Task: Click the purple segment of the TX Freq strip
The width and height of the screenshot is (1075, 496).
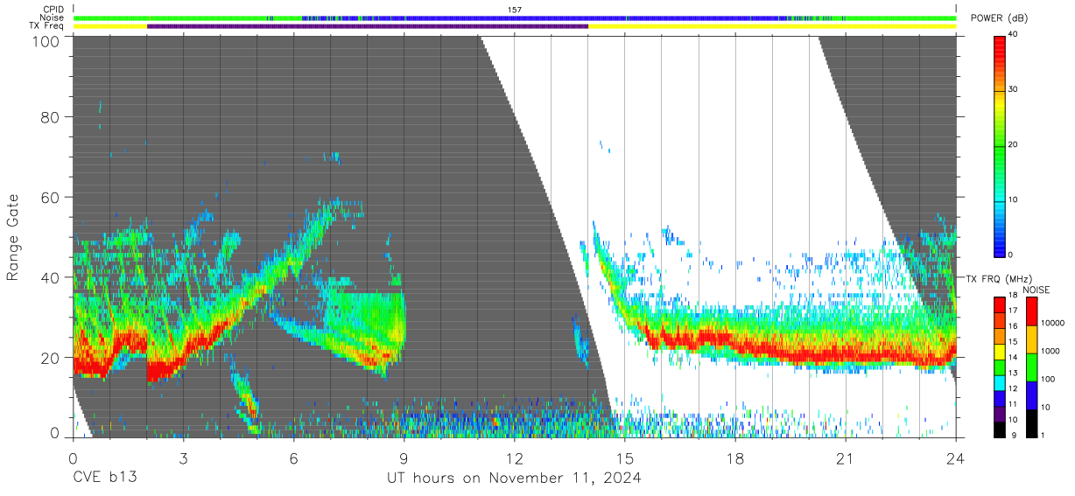Action: coord(368,26)
